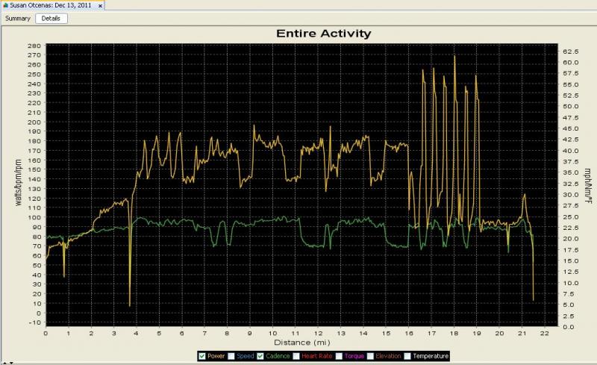Image resolution: width=597 pixels, height=365 pixels.
Task: Click the highest power spike near mile 18
Action: click(454, 57)
